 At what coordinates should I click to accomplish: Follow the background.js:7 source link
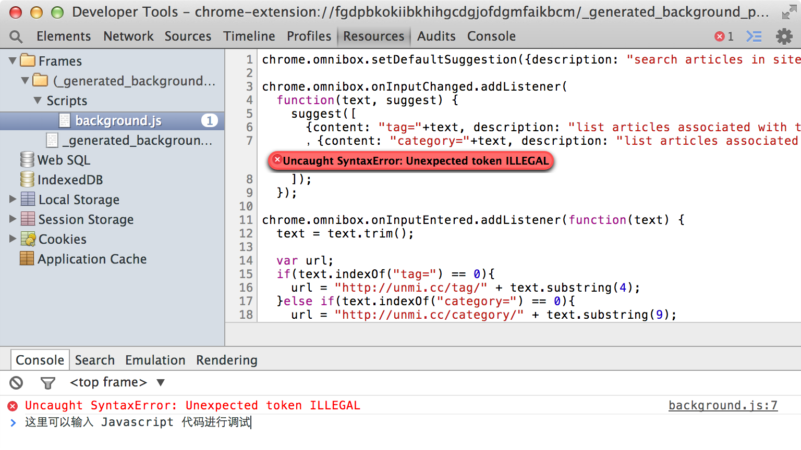click(x=723, y=405)
